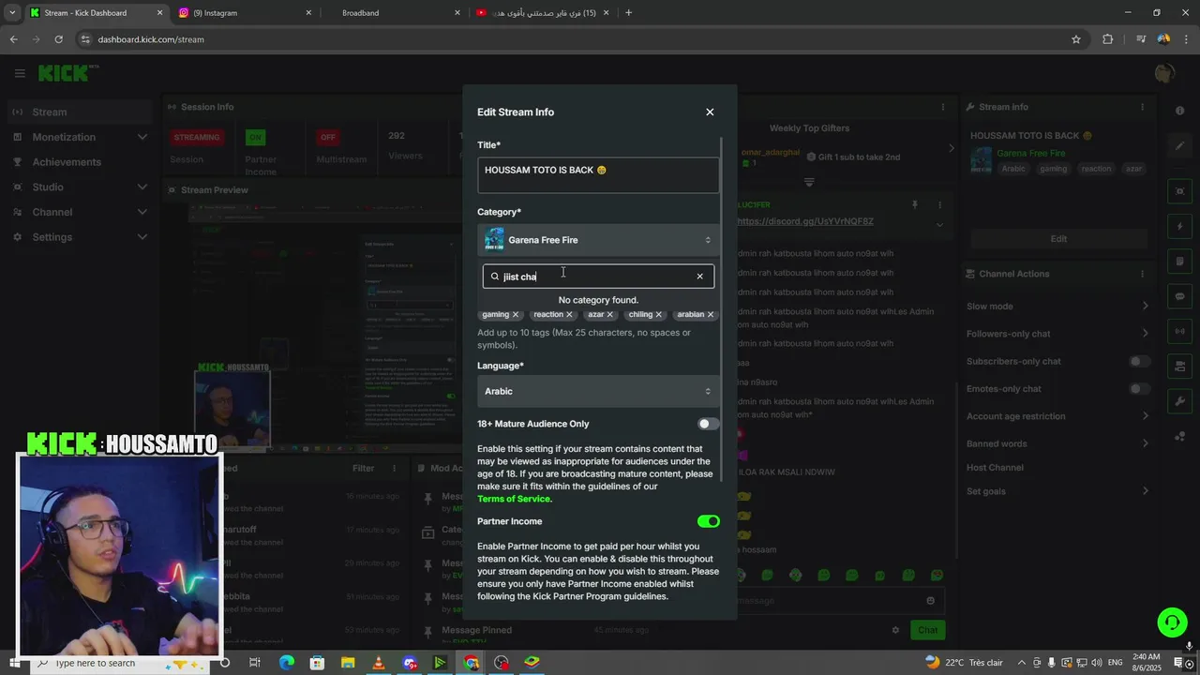Open Microsoft Edge from the taskbar
The width and height of the screenshot is (1200, 675).
click(x=287, y=663)
